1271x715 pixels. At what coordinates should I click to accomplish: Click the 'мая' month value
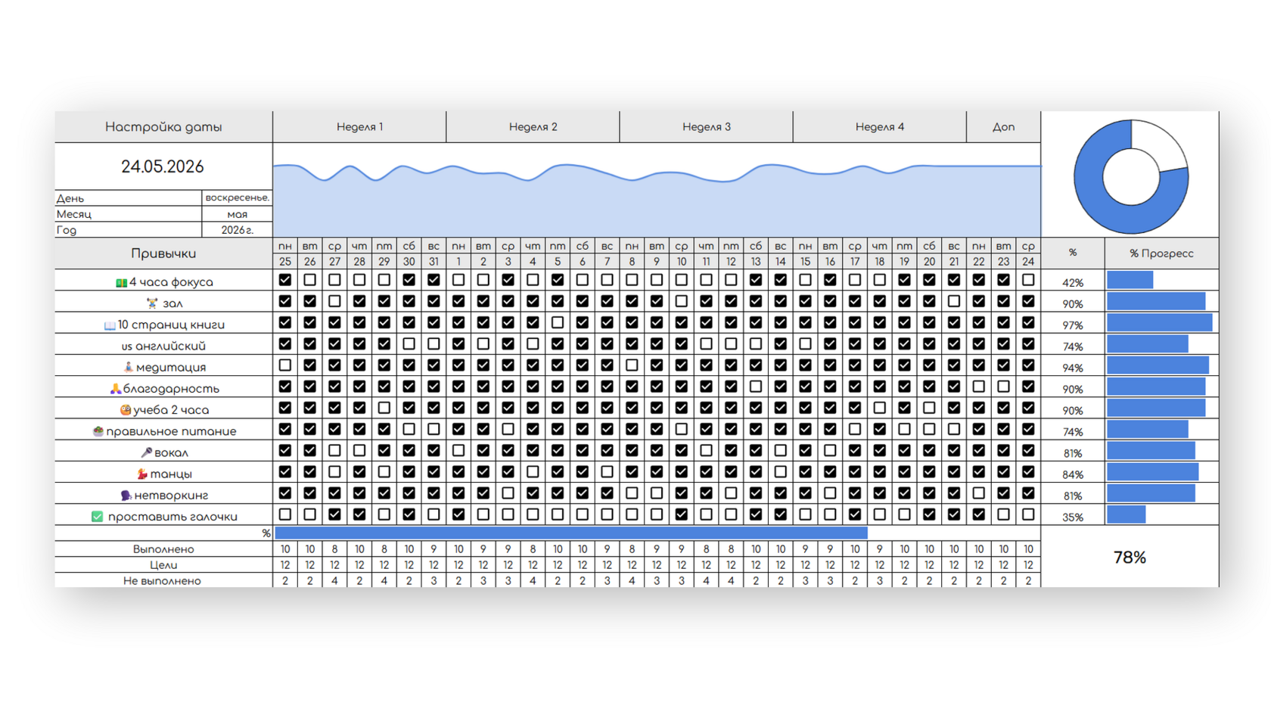click(x=237, y=214)
